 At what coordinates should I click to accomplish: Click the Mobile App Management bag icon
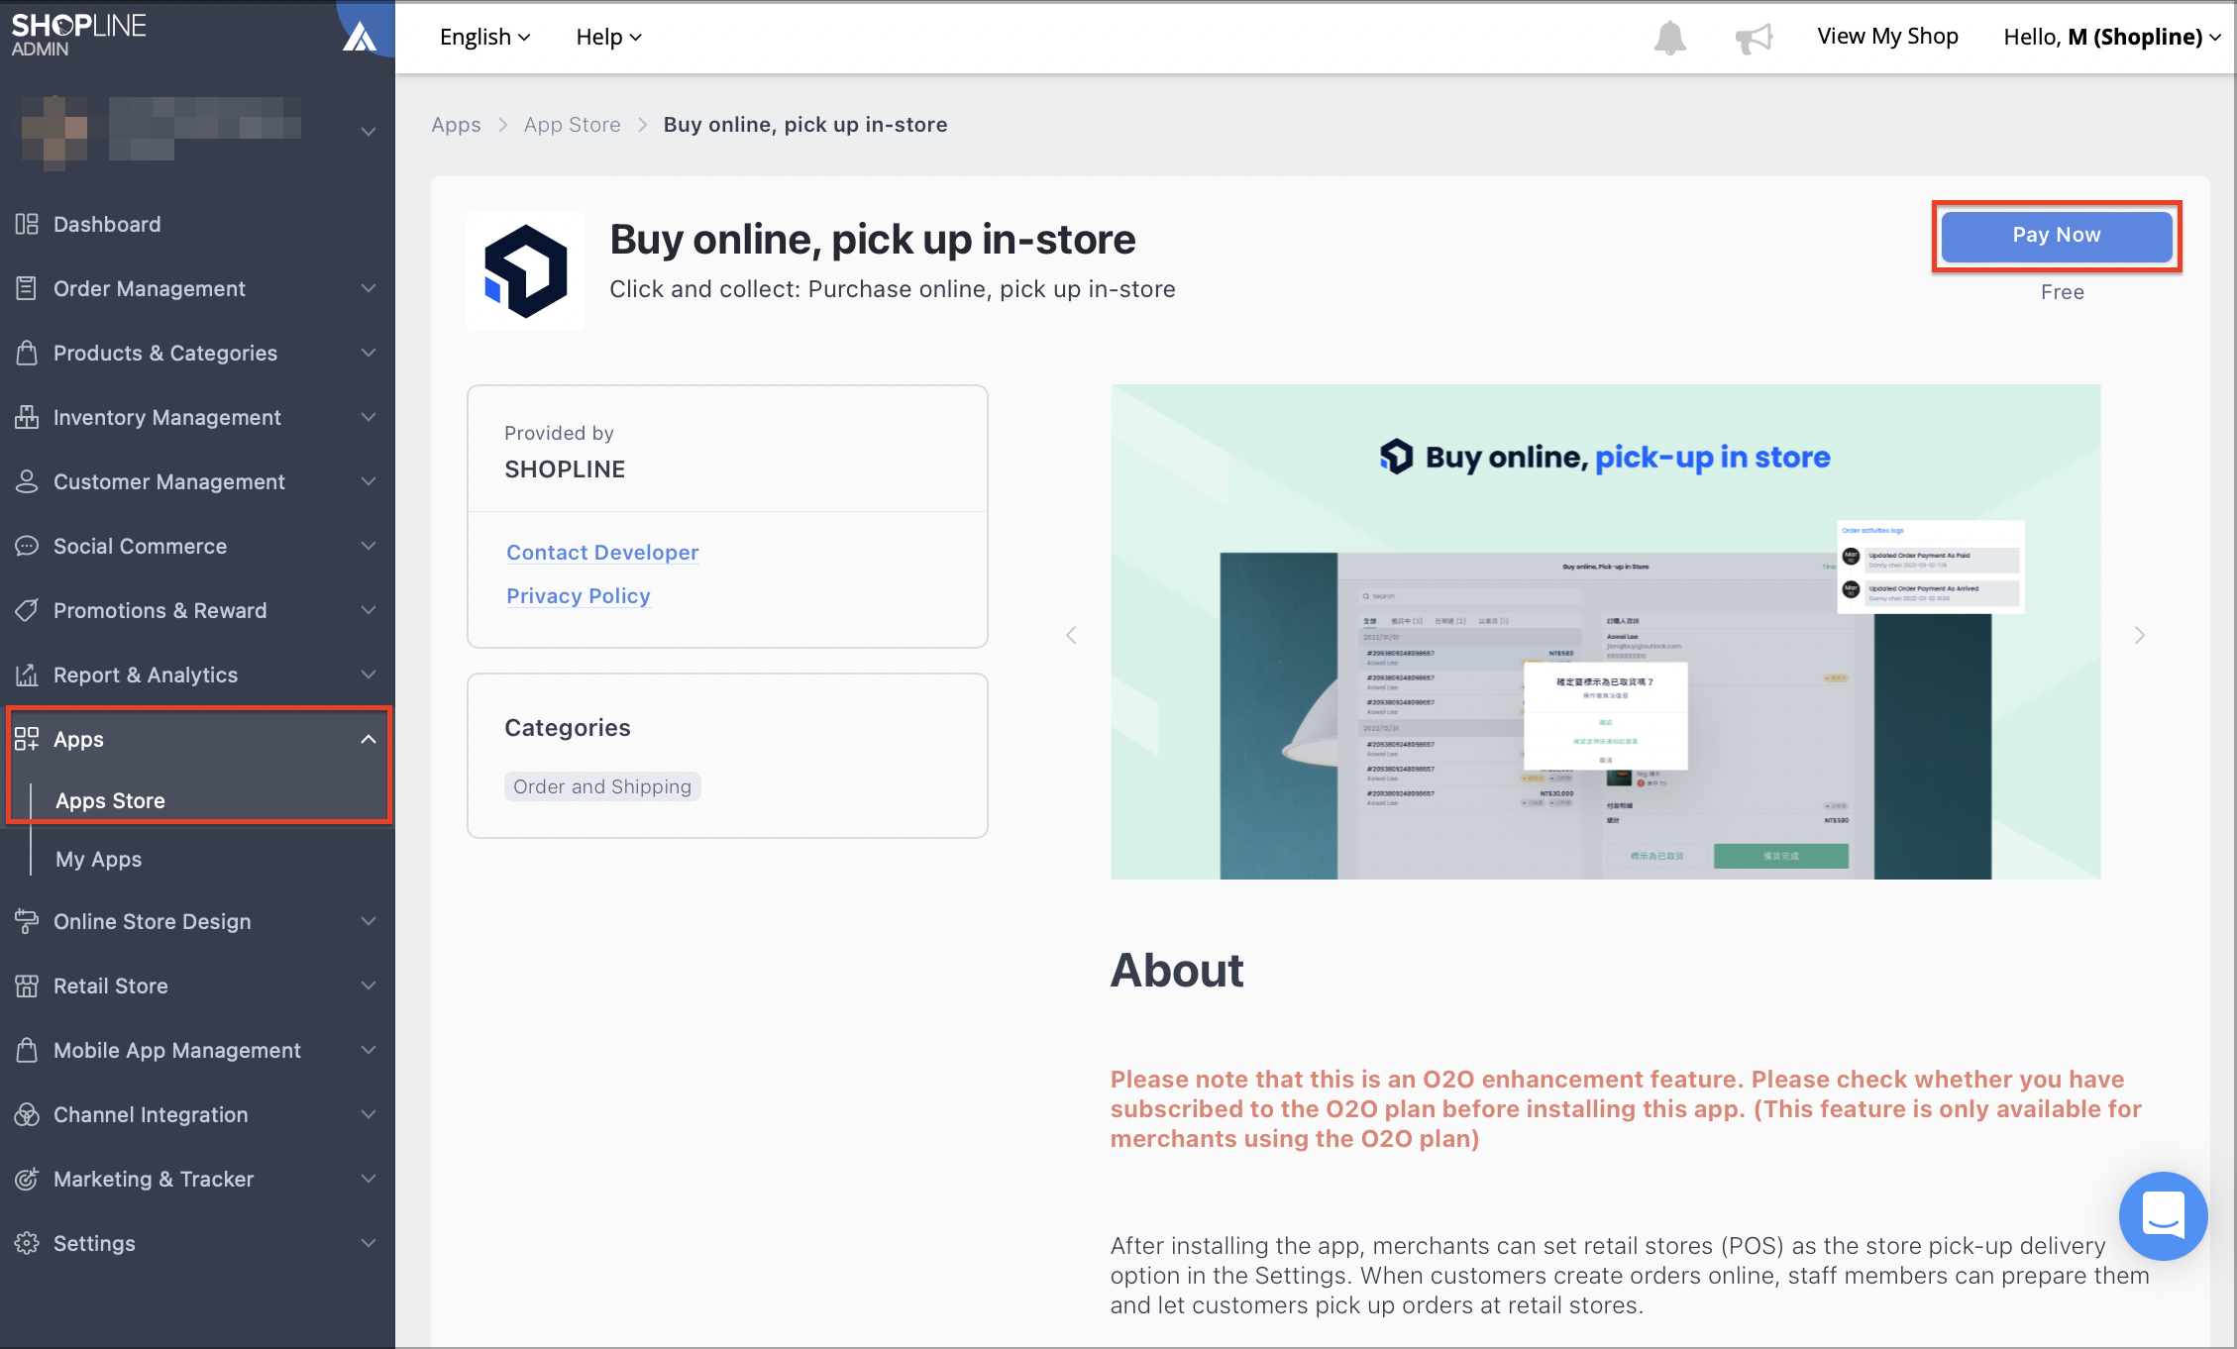[27, 1050]
